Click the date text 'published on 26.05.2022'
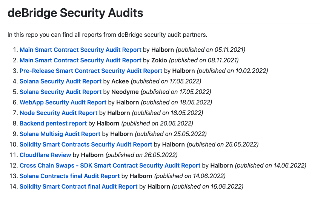This screenshot has width=329, height=198. 141,155
